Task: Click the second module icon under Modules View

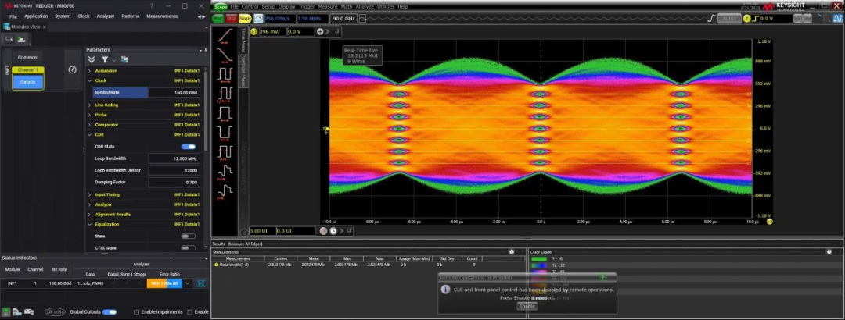Action: pyautogui.click(x=22, y=39)
